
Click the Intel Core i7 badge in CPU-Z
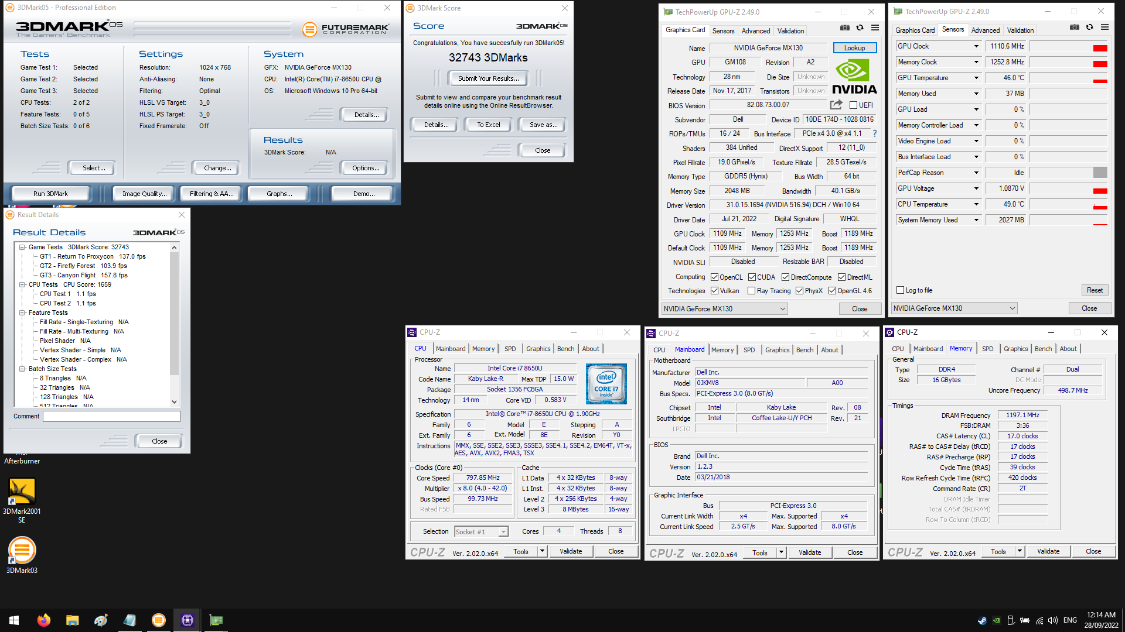coord(606,384)
